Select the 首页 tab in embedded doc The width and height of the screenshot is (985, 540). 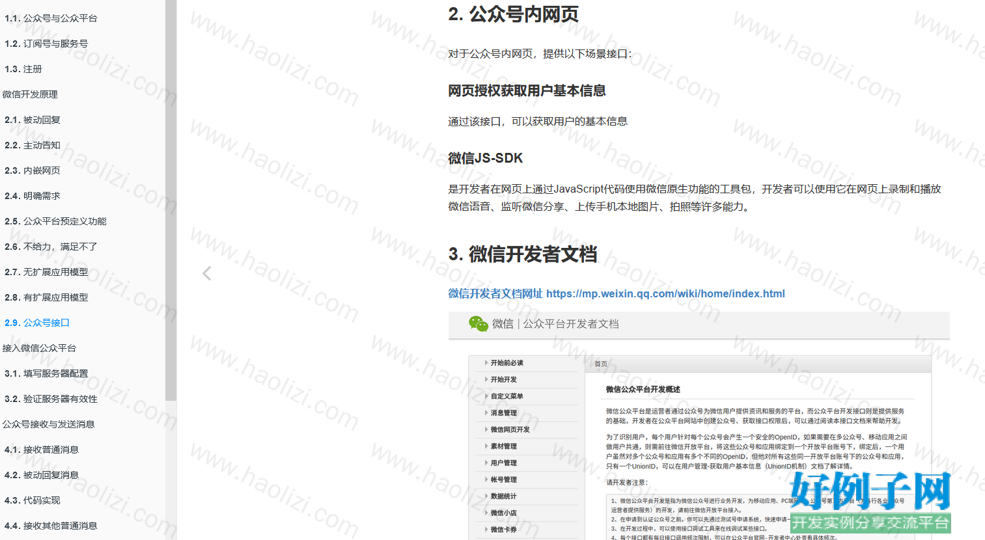[601, 364]
